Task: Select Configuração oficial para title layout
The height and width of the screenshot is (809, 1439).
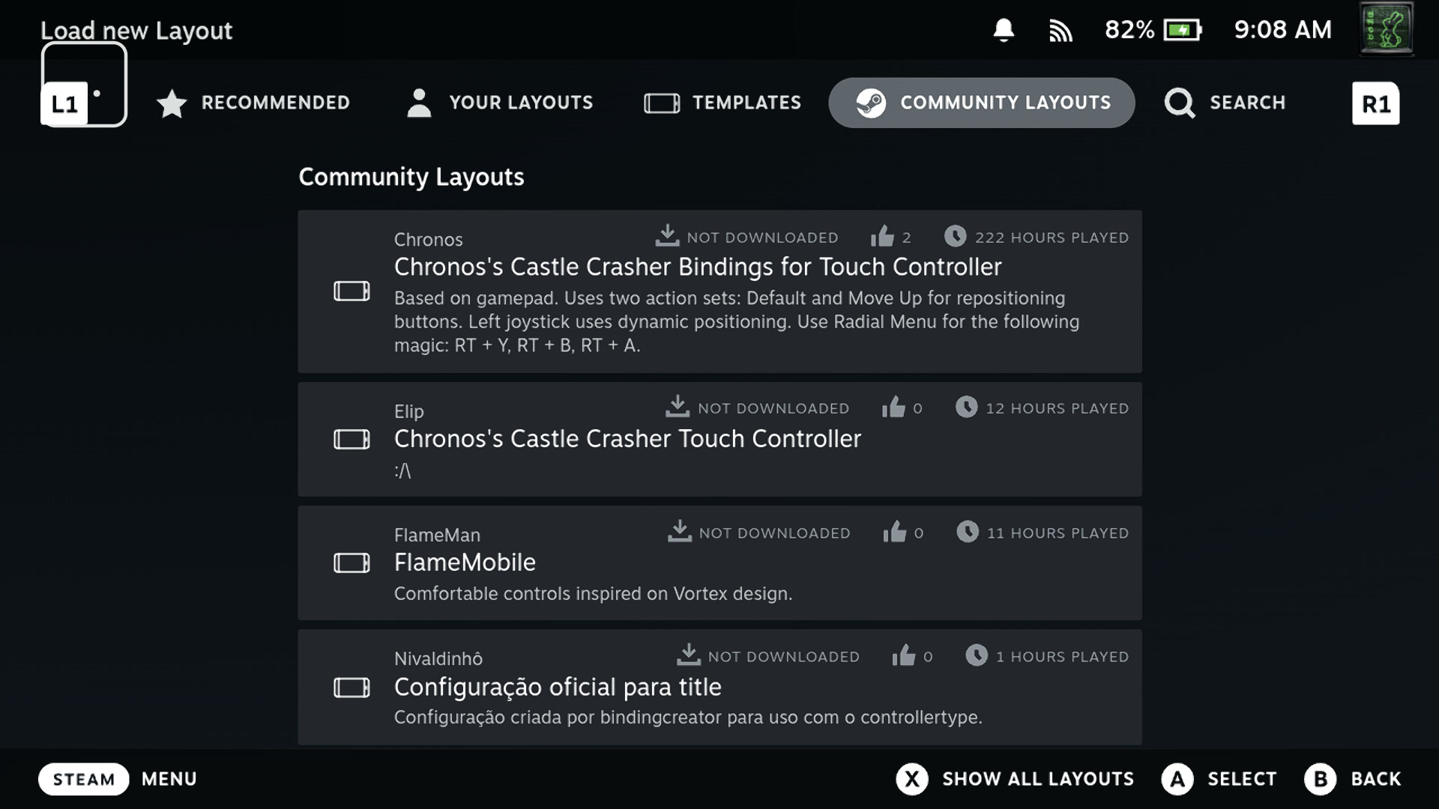Action: [558, 687]
